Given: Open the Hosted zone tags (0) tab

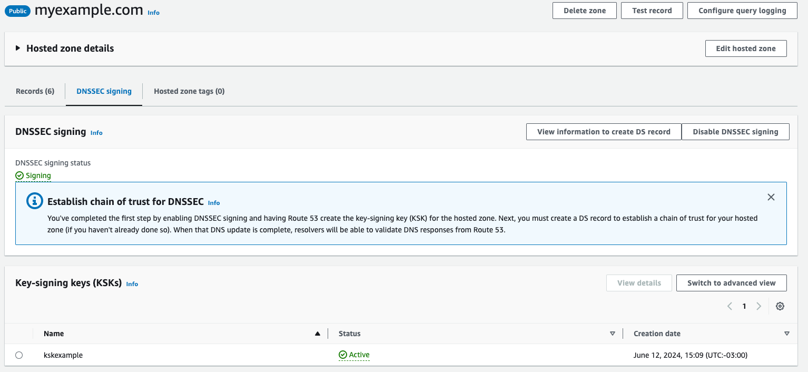Looking at the screenshot, I should coord(189,91).
